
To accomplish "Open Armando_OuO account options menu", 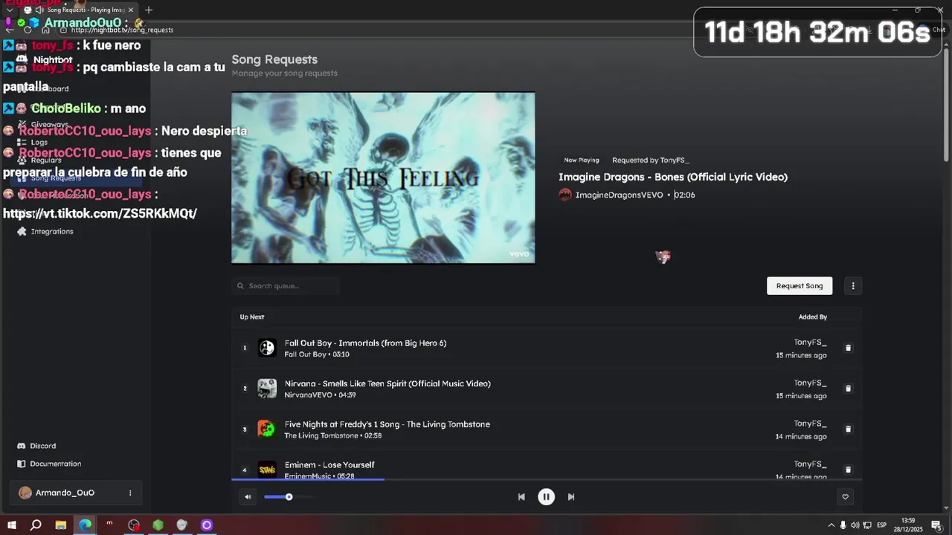I will (130, 493).
